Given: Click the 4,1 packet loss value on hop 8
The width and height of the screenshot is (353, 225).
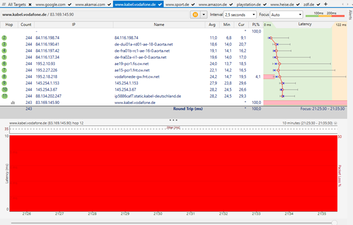Looking at the screenshot, I should (x=258, y=77).
